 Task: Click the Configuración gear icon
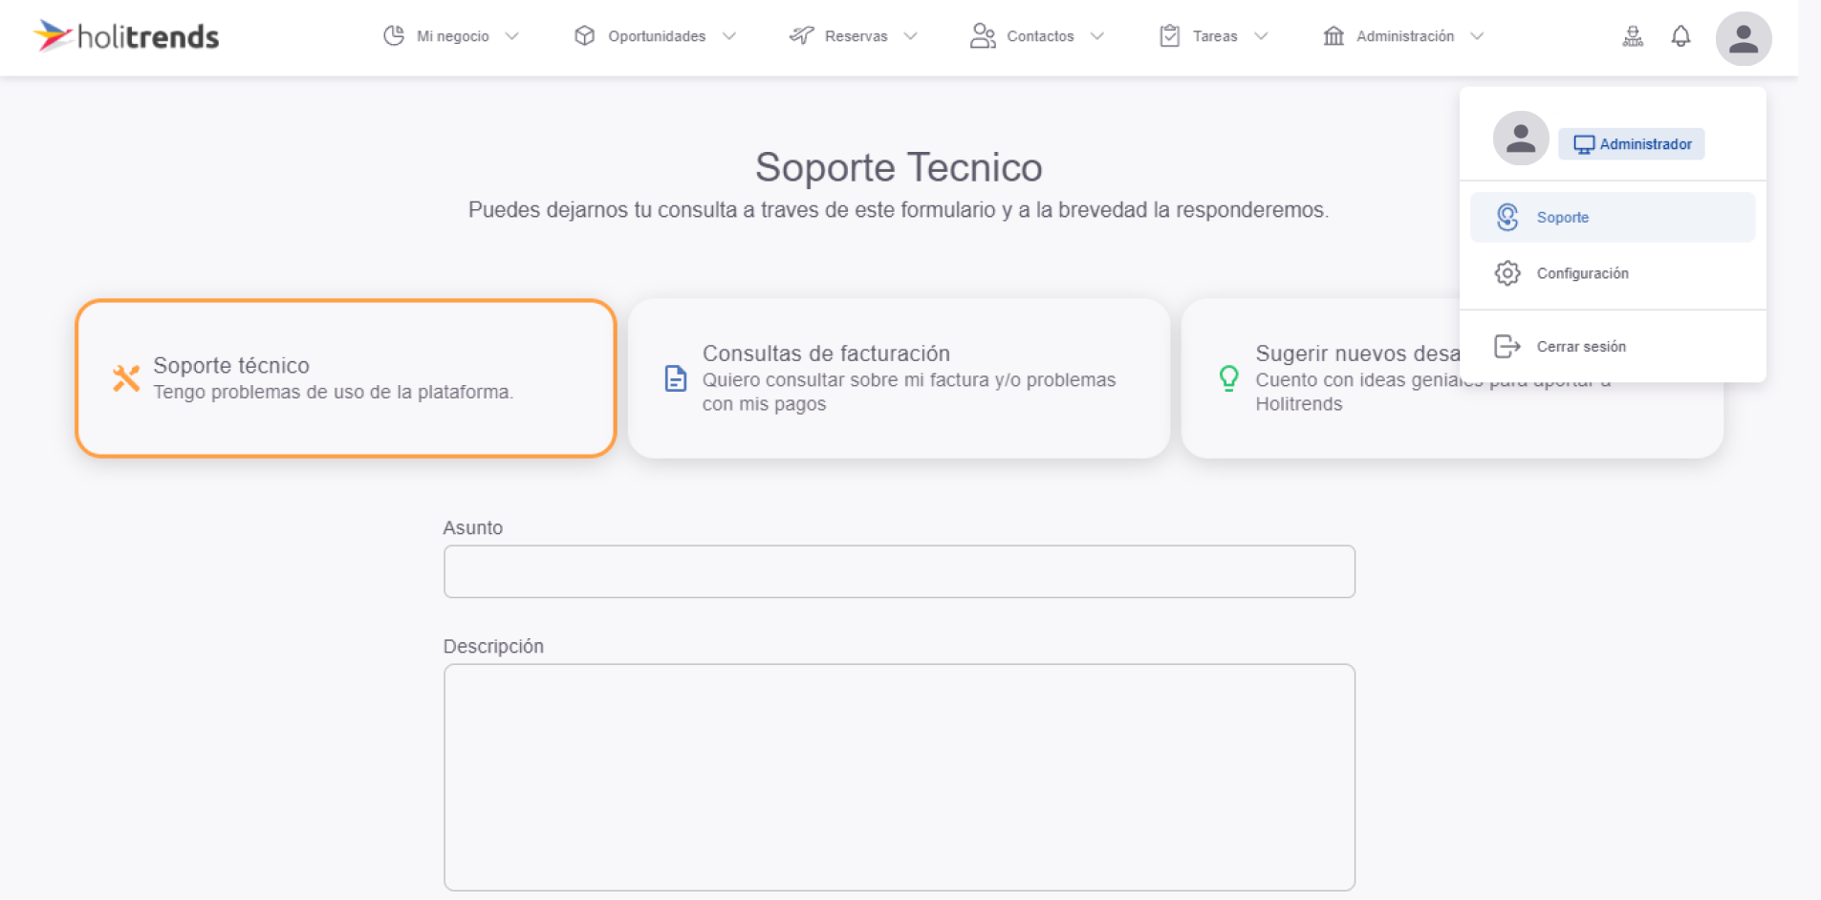1507,273
